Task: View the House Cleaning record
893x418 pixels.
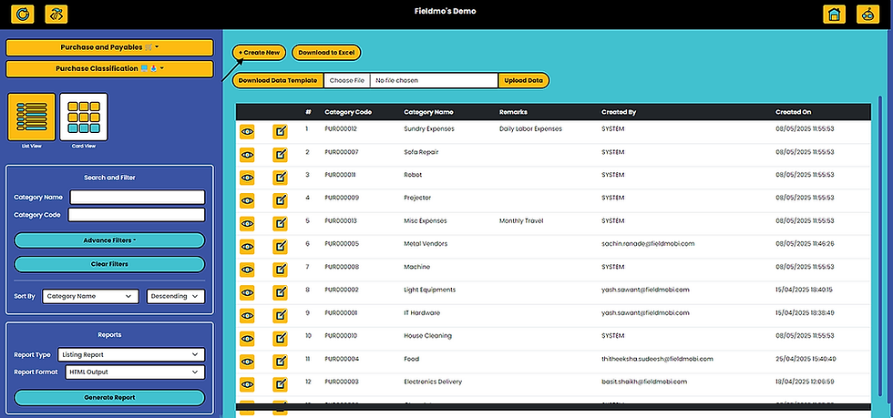Action: (247, 338)
